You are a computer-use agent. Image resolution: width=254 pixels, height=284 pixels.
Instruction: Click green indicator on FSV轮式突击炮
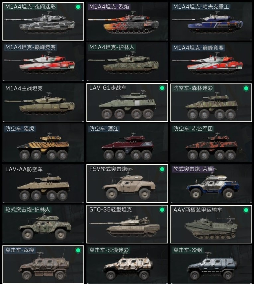pos(162,169)
